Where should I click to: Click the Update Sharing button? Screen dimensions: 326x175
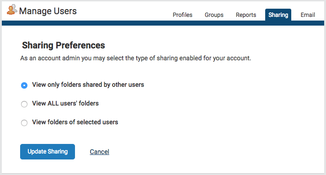coord(48,152)
